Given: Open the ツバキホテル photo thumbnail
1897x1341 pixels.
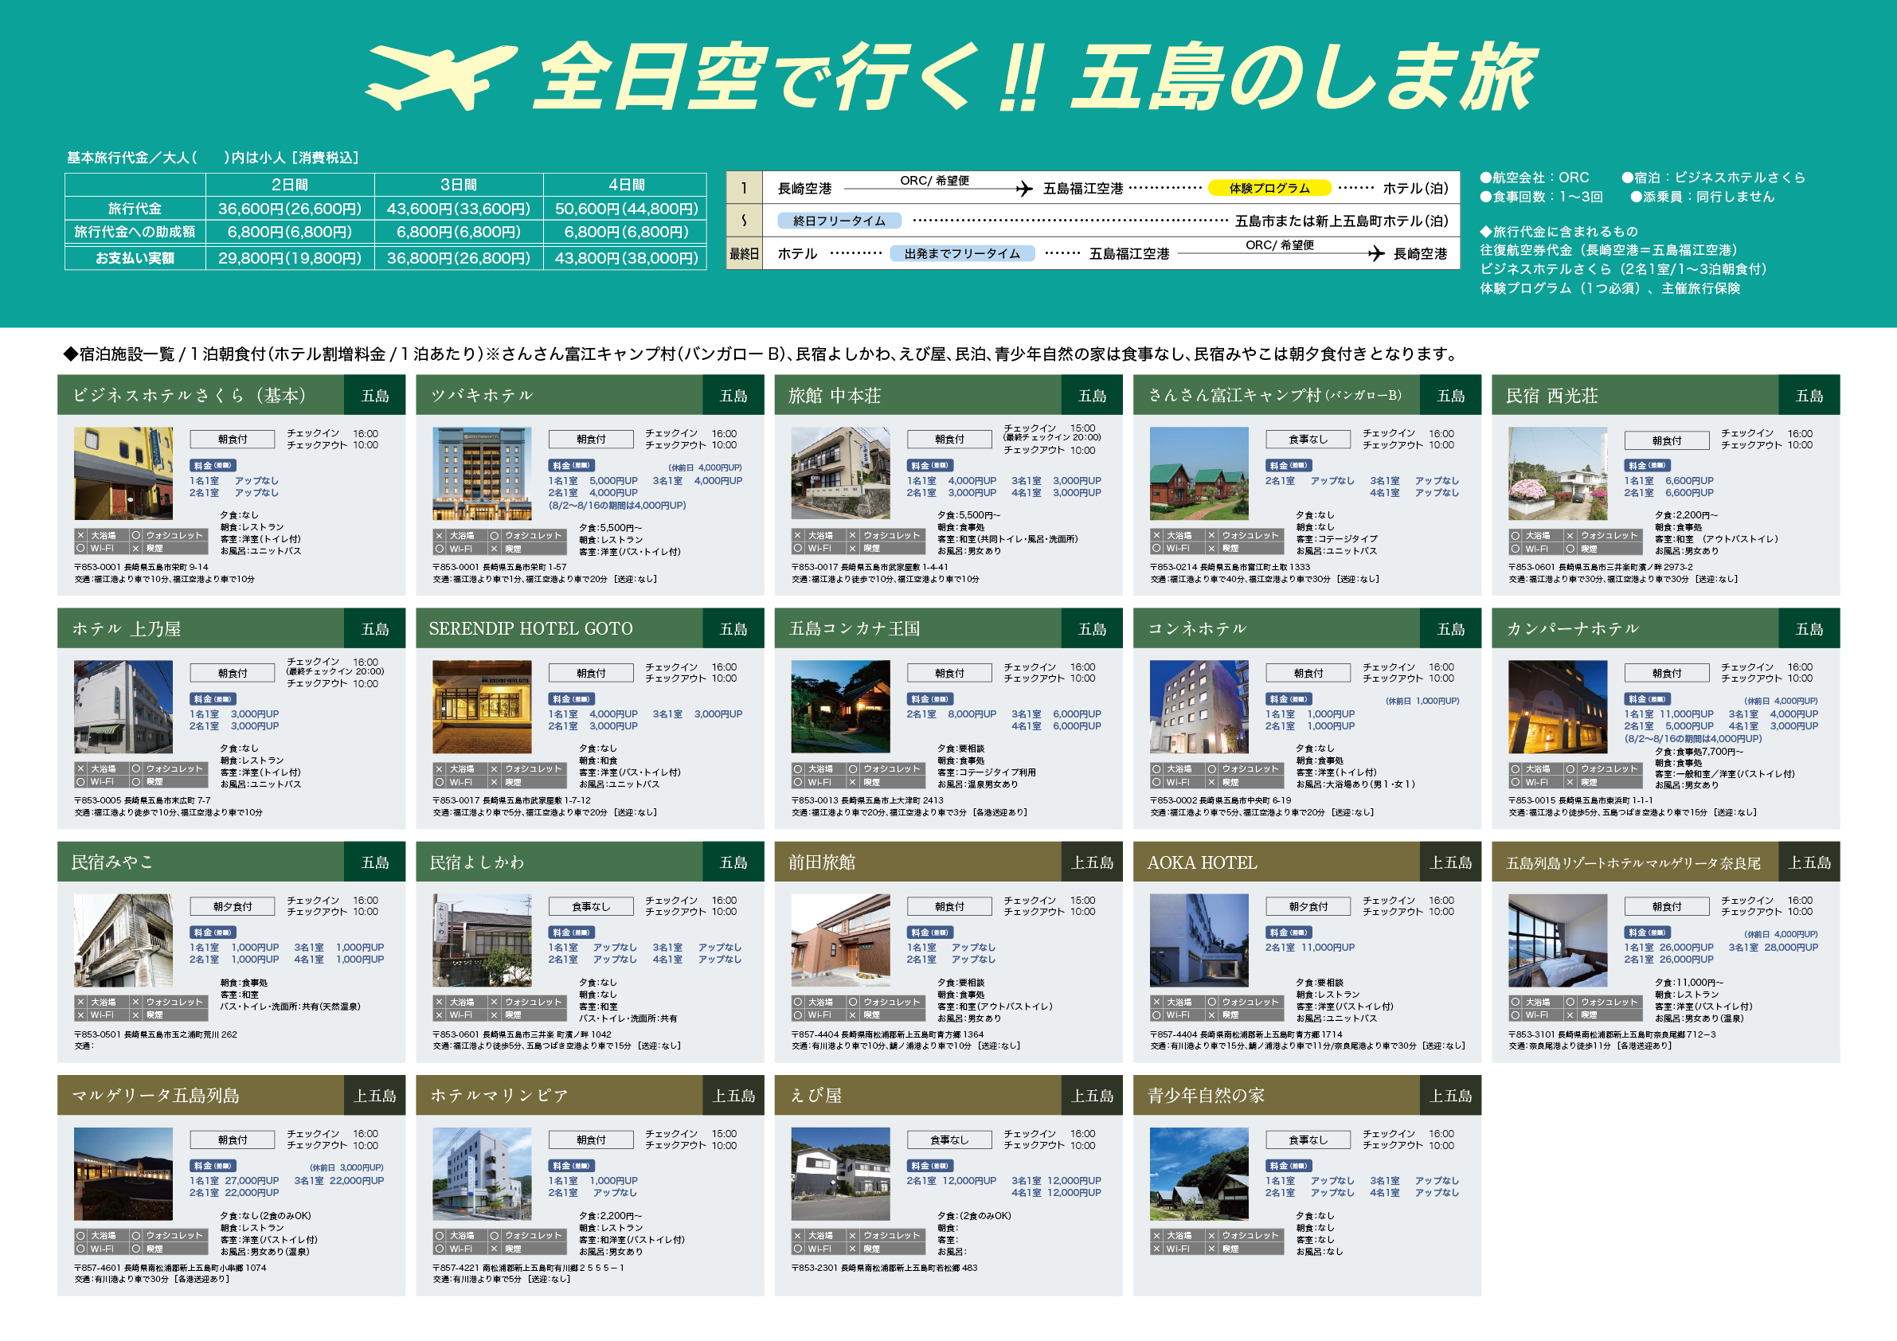Looking at the screenshot, I should click(482, 474).
